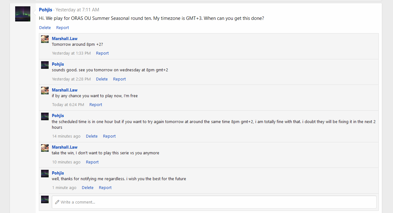
Task: Open Pohjis profile from main post header
Action: pyautogui.click(x=45, y=10)
